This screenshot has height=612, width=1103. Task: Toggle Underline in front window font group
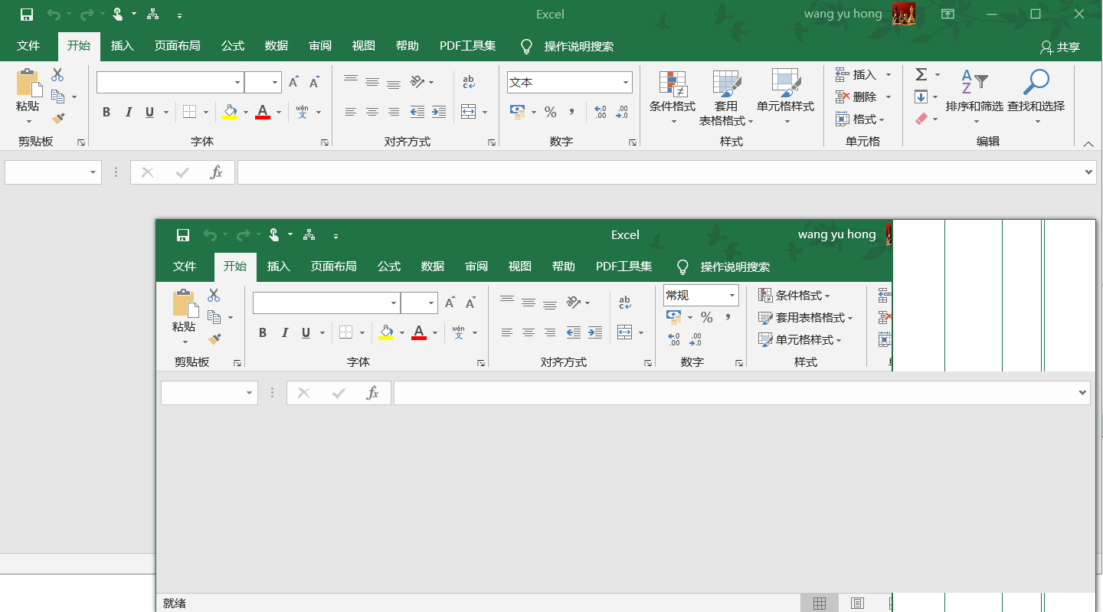(x=306, y=332)
